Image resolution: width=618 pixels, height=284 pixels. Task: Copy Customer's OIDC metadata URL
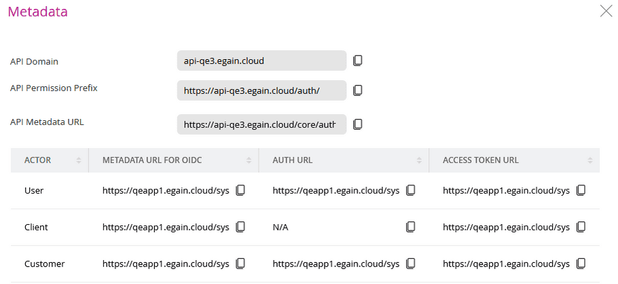[x=240, y=264]
